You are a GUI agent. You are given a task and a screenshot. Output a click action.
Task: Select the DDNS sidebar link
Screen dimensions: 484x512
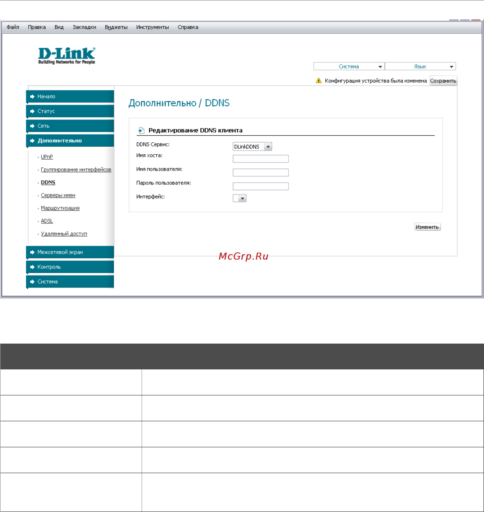[x=48, y=182]
